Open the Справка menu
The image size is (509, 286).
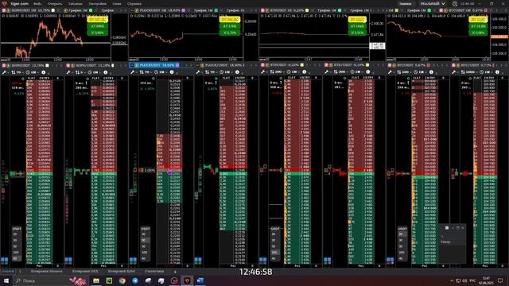tap(134, 3)
